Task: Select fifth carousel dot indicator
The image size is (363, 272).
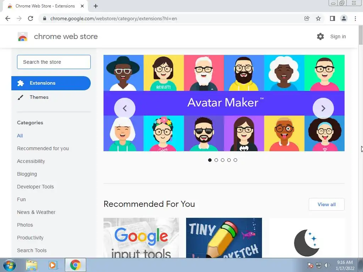Action: (235, 160)
